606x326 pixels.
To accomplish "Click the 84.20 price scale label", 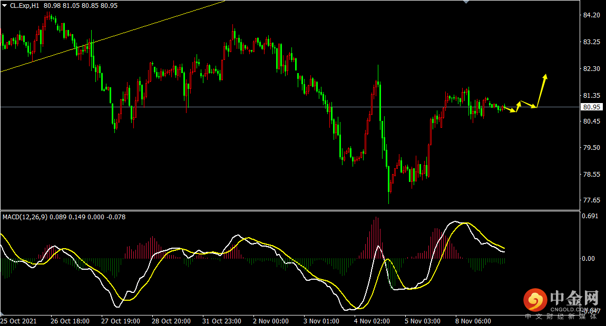I will (591, 15).
